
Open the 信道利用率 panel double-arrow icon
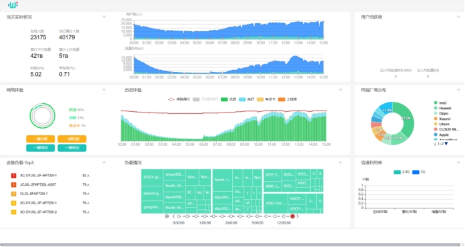coord(458,162)
